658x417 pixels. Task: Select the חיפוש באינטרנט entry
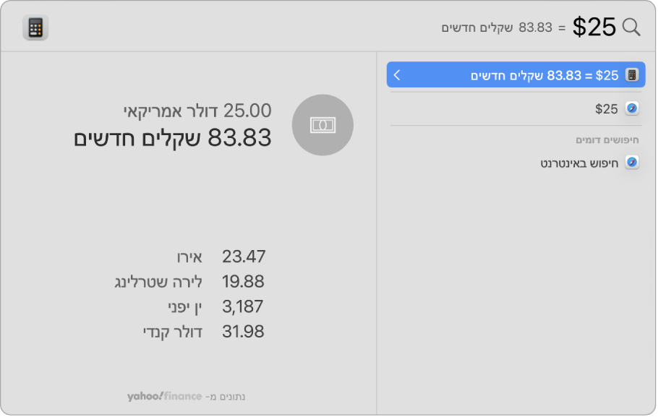click(x=578, y=162)
